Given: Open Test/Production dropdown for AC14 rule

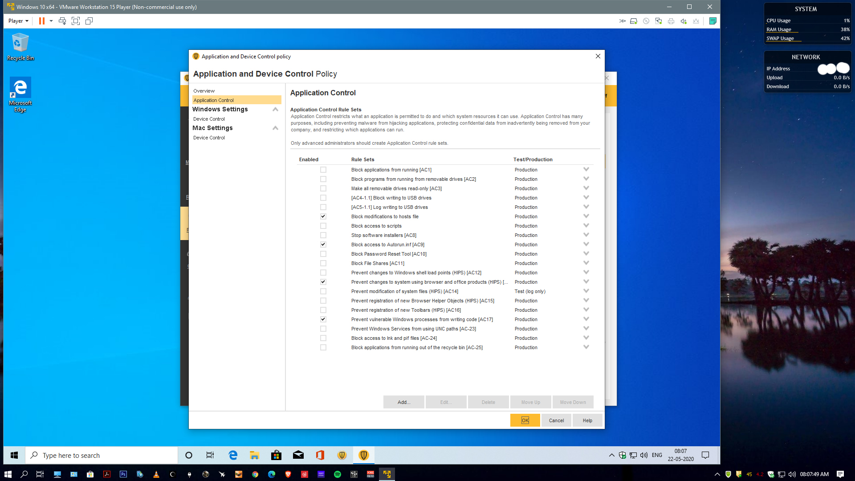Looking at the screenshot, I should [586, 291].
